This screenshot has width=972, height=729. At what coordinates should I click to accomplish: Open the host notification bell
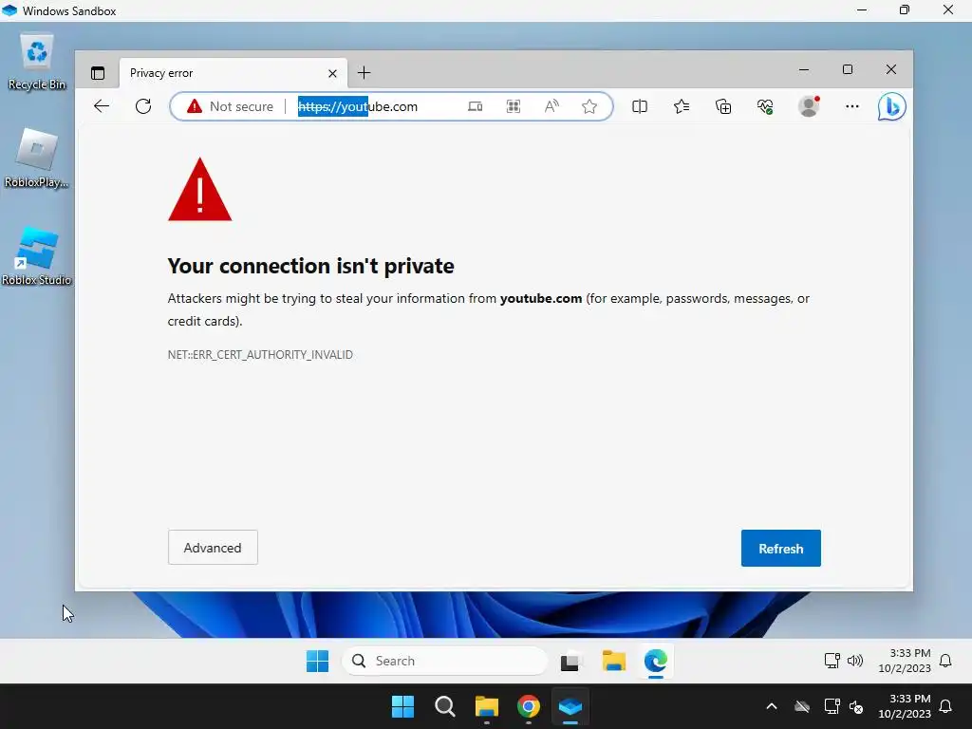click(x=945, y=706)
